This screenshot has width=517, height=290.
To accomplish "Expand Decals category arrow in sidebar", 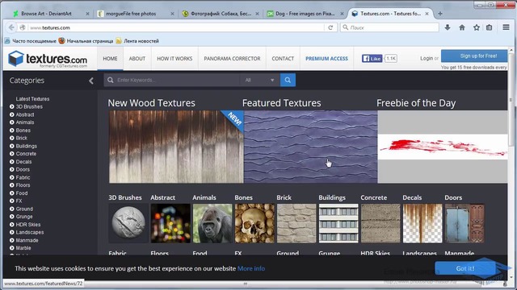I will (x=12, y=162).
